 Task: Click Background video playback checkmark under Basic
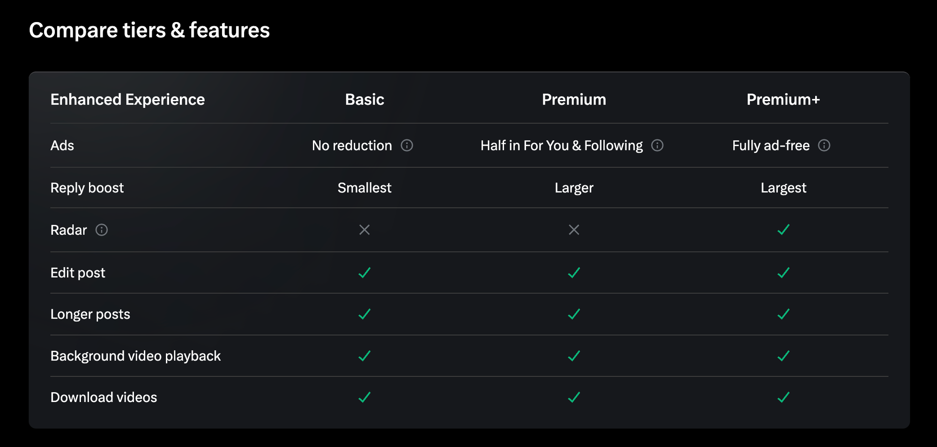click(x=364, y=356)
